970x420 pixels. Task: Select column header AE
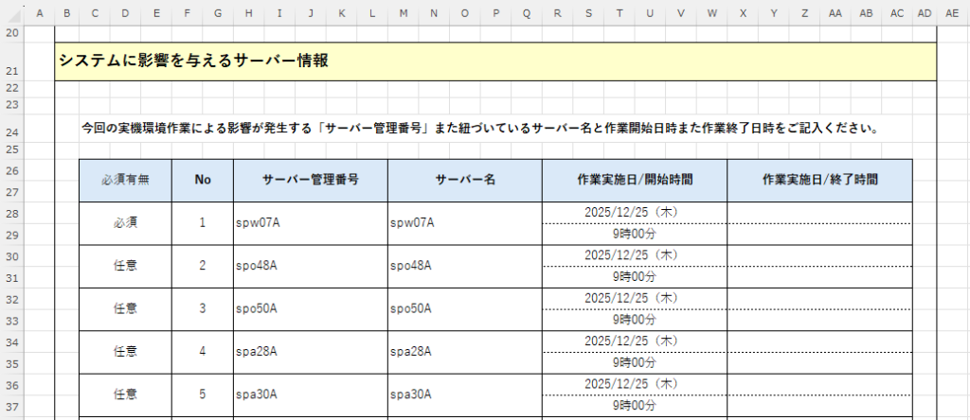pyautogui.click(x=951, y=13)
